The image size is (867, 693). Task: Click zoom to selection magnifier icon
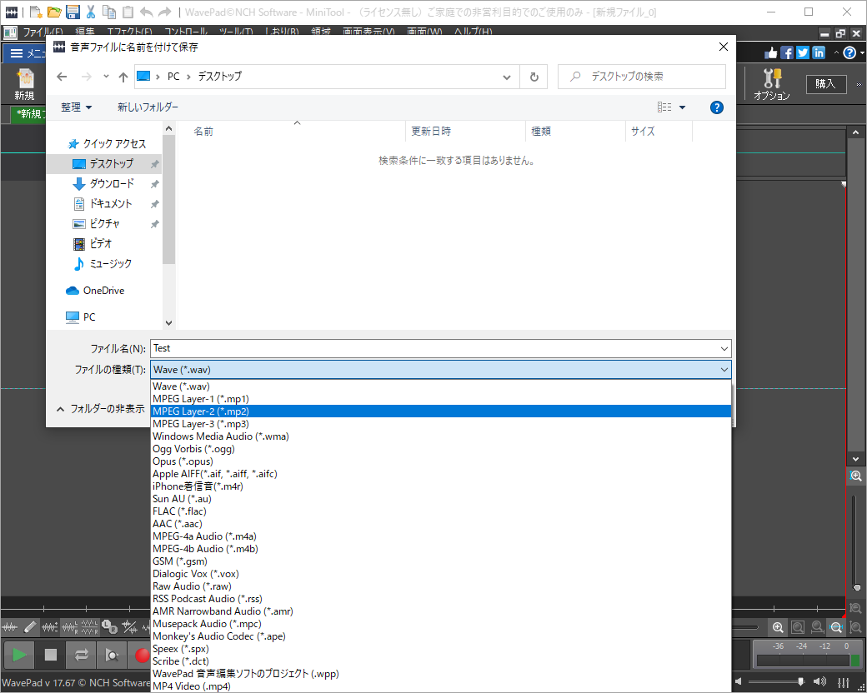797,627
